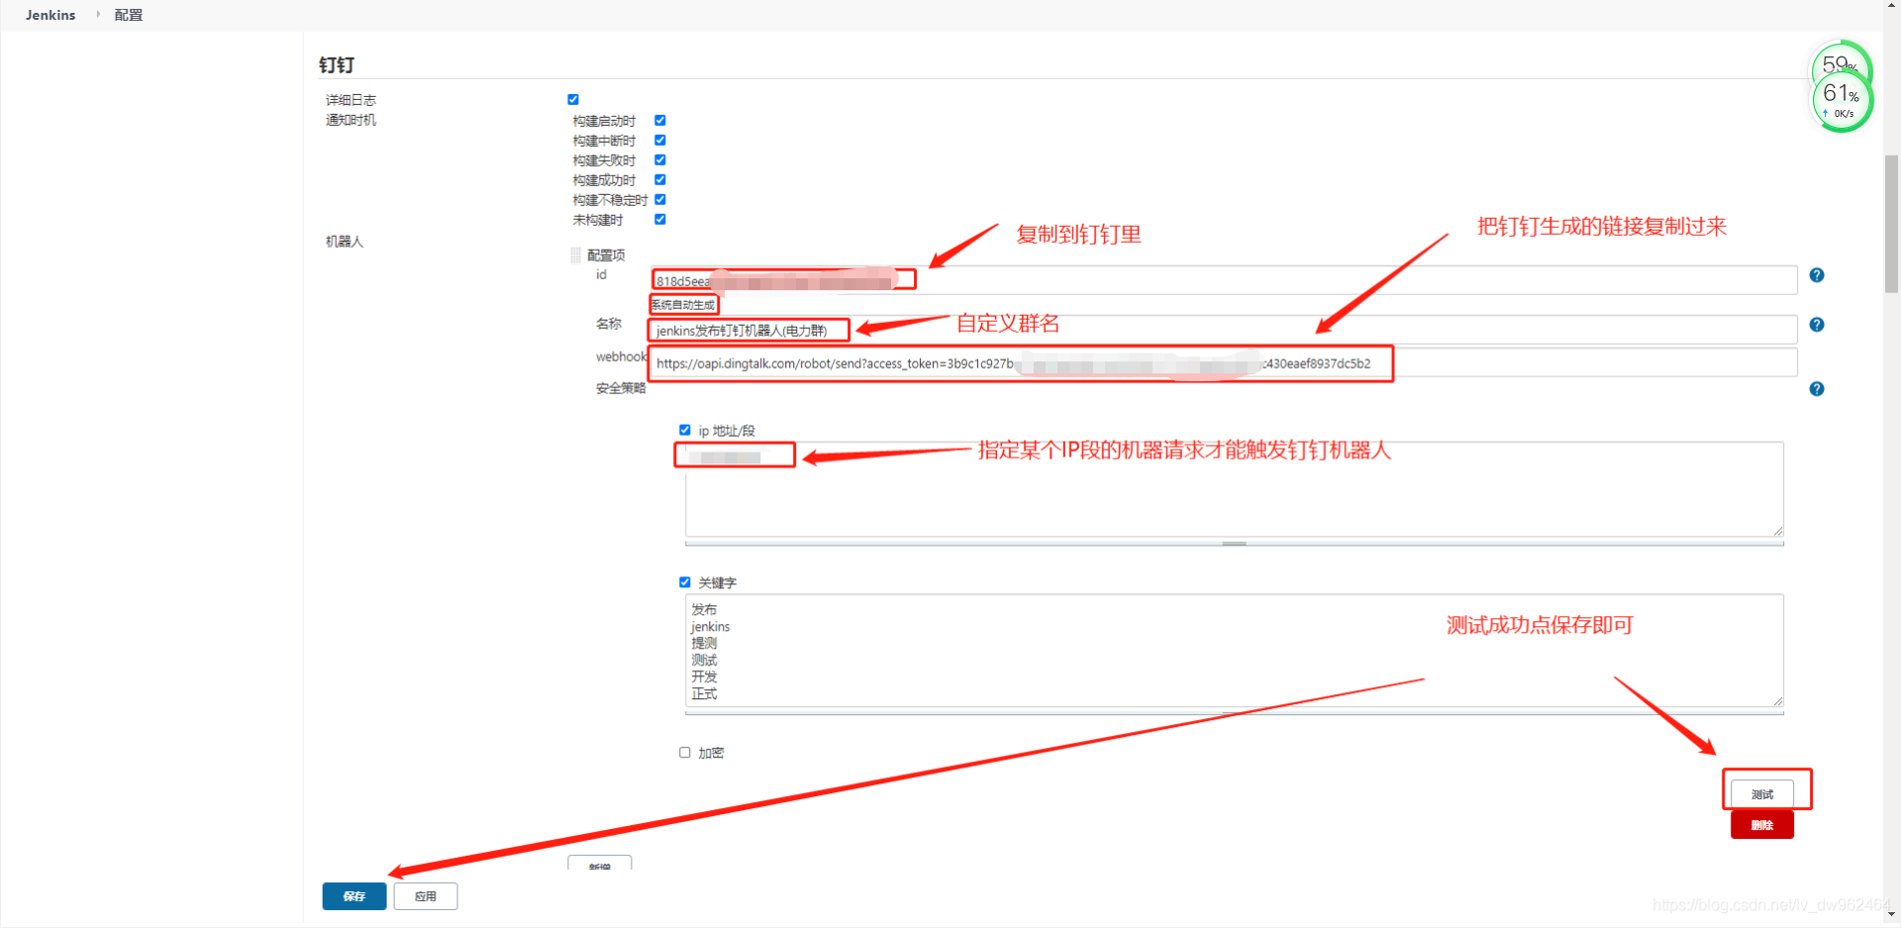Image resolution: width=1901 pixels, height=928 pixels.
Task: Expand the breadcrumb arrow after Jenkins
Action: point(98,15)
